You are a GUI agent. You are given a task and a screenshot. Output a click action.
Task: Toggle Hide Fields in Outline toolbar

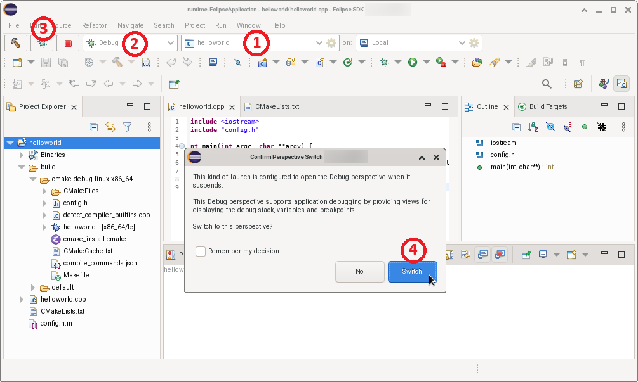tap(550, 127)
